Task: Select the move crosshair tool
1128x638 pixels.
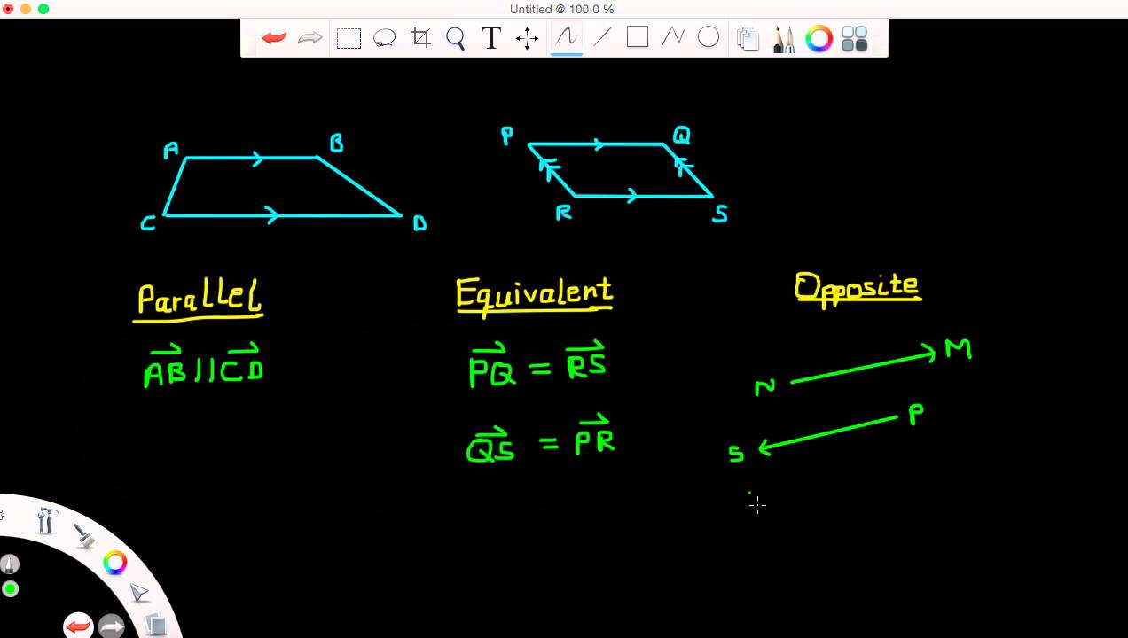Action: (x=527, y=37)
